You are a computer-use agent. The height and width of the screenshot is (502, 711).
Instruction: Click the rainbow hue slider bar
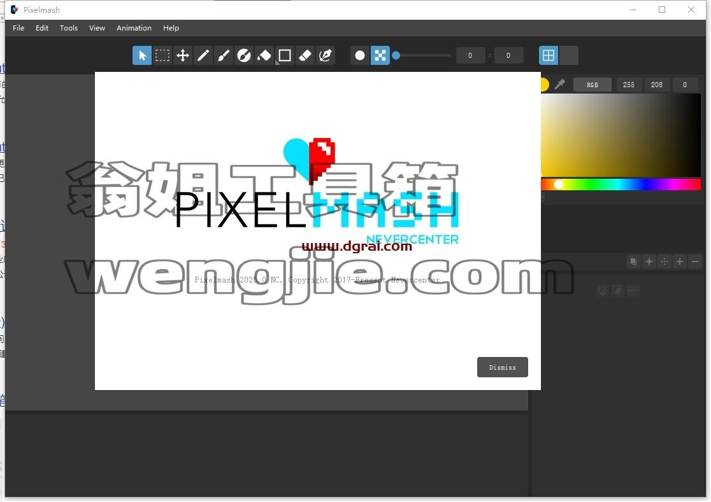621,185
